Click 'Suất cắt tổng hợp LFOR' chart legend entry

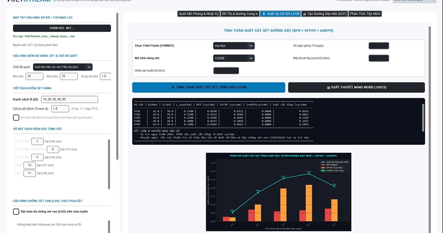point(335,162)
